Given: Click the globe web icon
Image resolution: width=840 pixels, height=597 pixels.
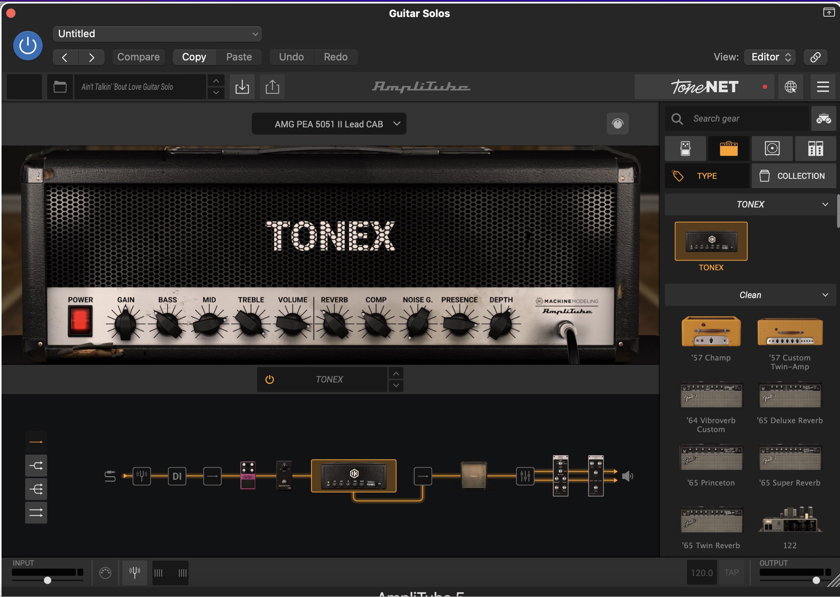Looking at the screenshot, I should click(790, 87).
